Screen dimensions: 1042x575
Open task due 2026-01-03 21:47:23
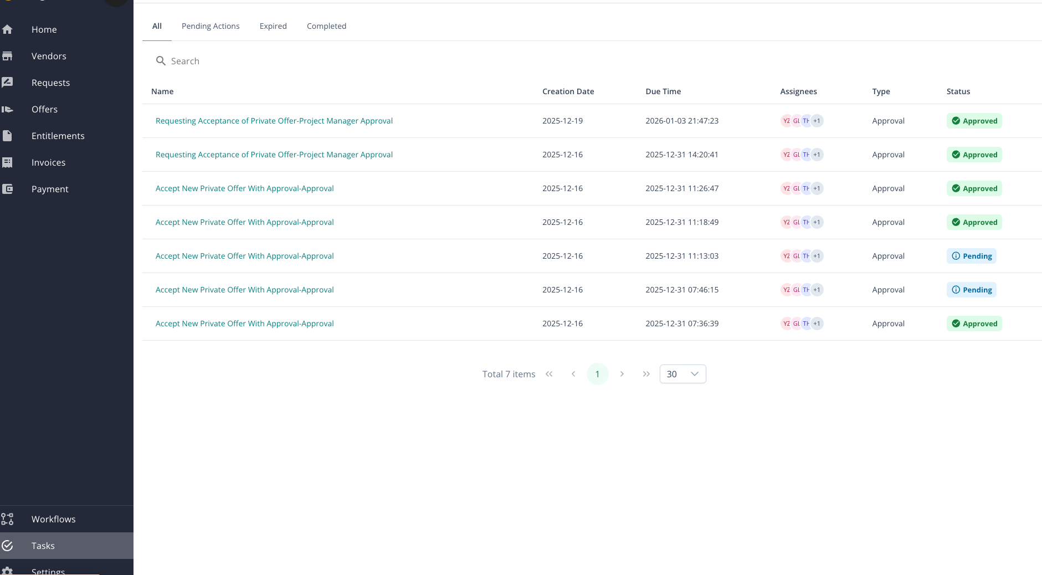274,121
